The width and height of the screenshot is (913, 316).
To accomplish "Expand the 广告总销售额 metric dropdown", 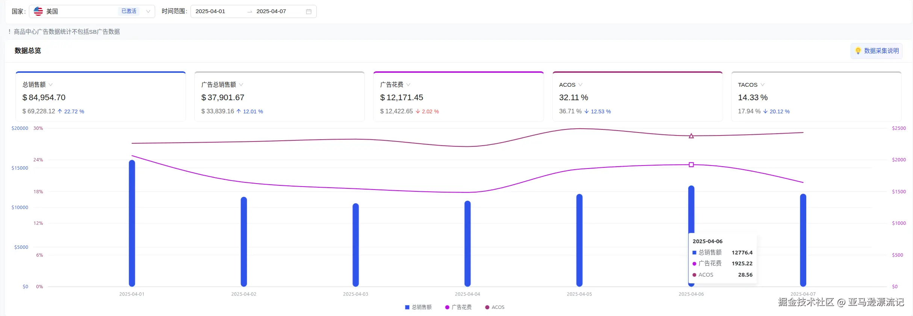I will (x=241, y=85).
